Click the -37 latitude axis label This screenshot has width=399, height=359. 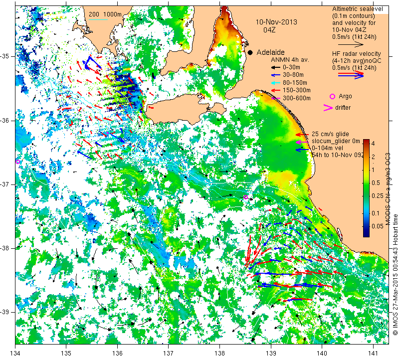(5, 184)
